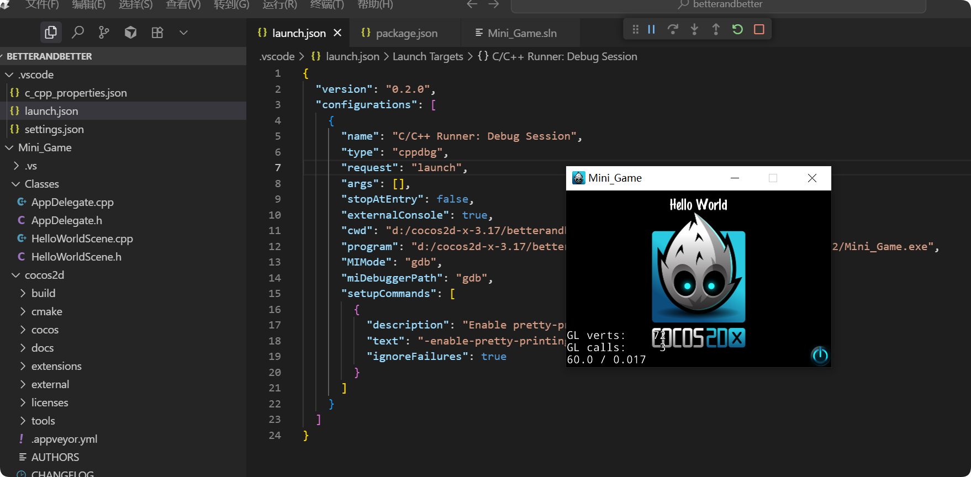Expand the docs folder
This screenshot has height=477, width=971.
click(123, 348)
